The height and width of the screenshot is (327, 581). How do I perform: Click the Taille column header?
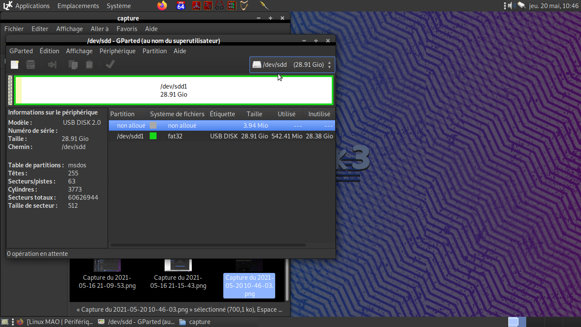pyautogui.click(x=254, y=114)
